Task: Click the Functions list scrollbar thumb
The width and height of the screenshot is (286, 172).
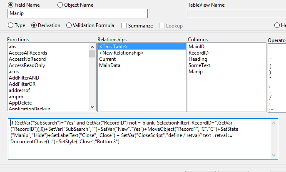Action: tap(92, 54)
